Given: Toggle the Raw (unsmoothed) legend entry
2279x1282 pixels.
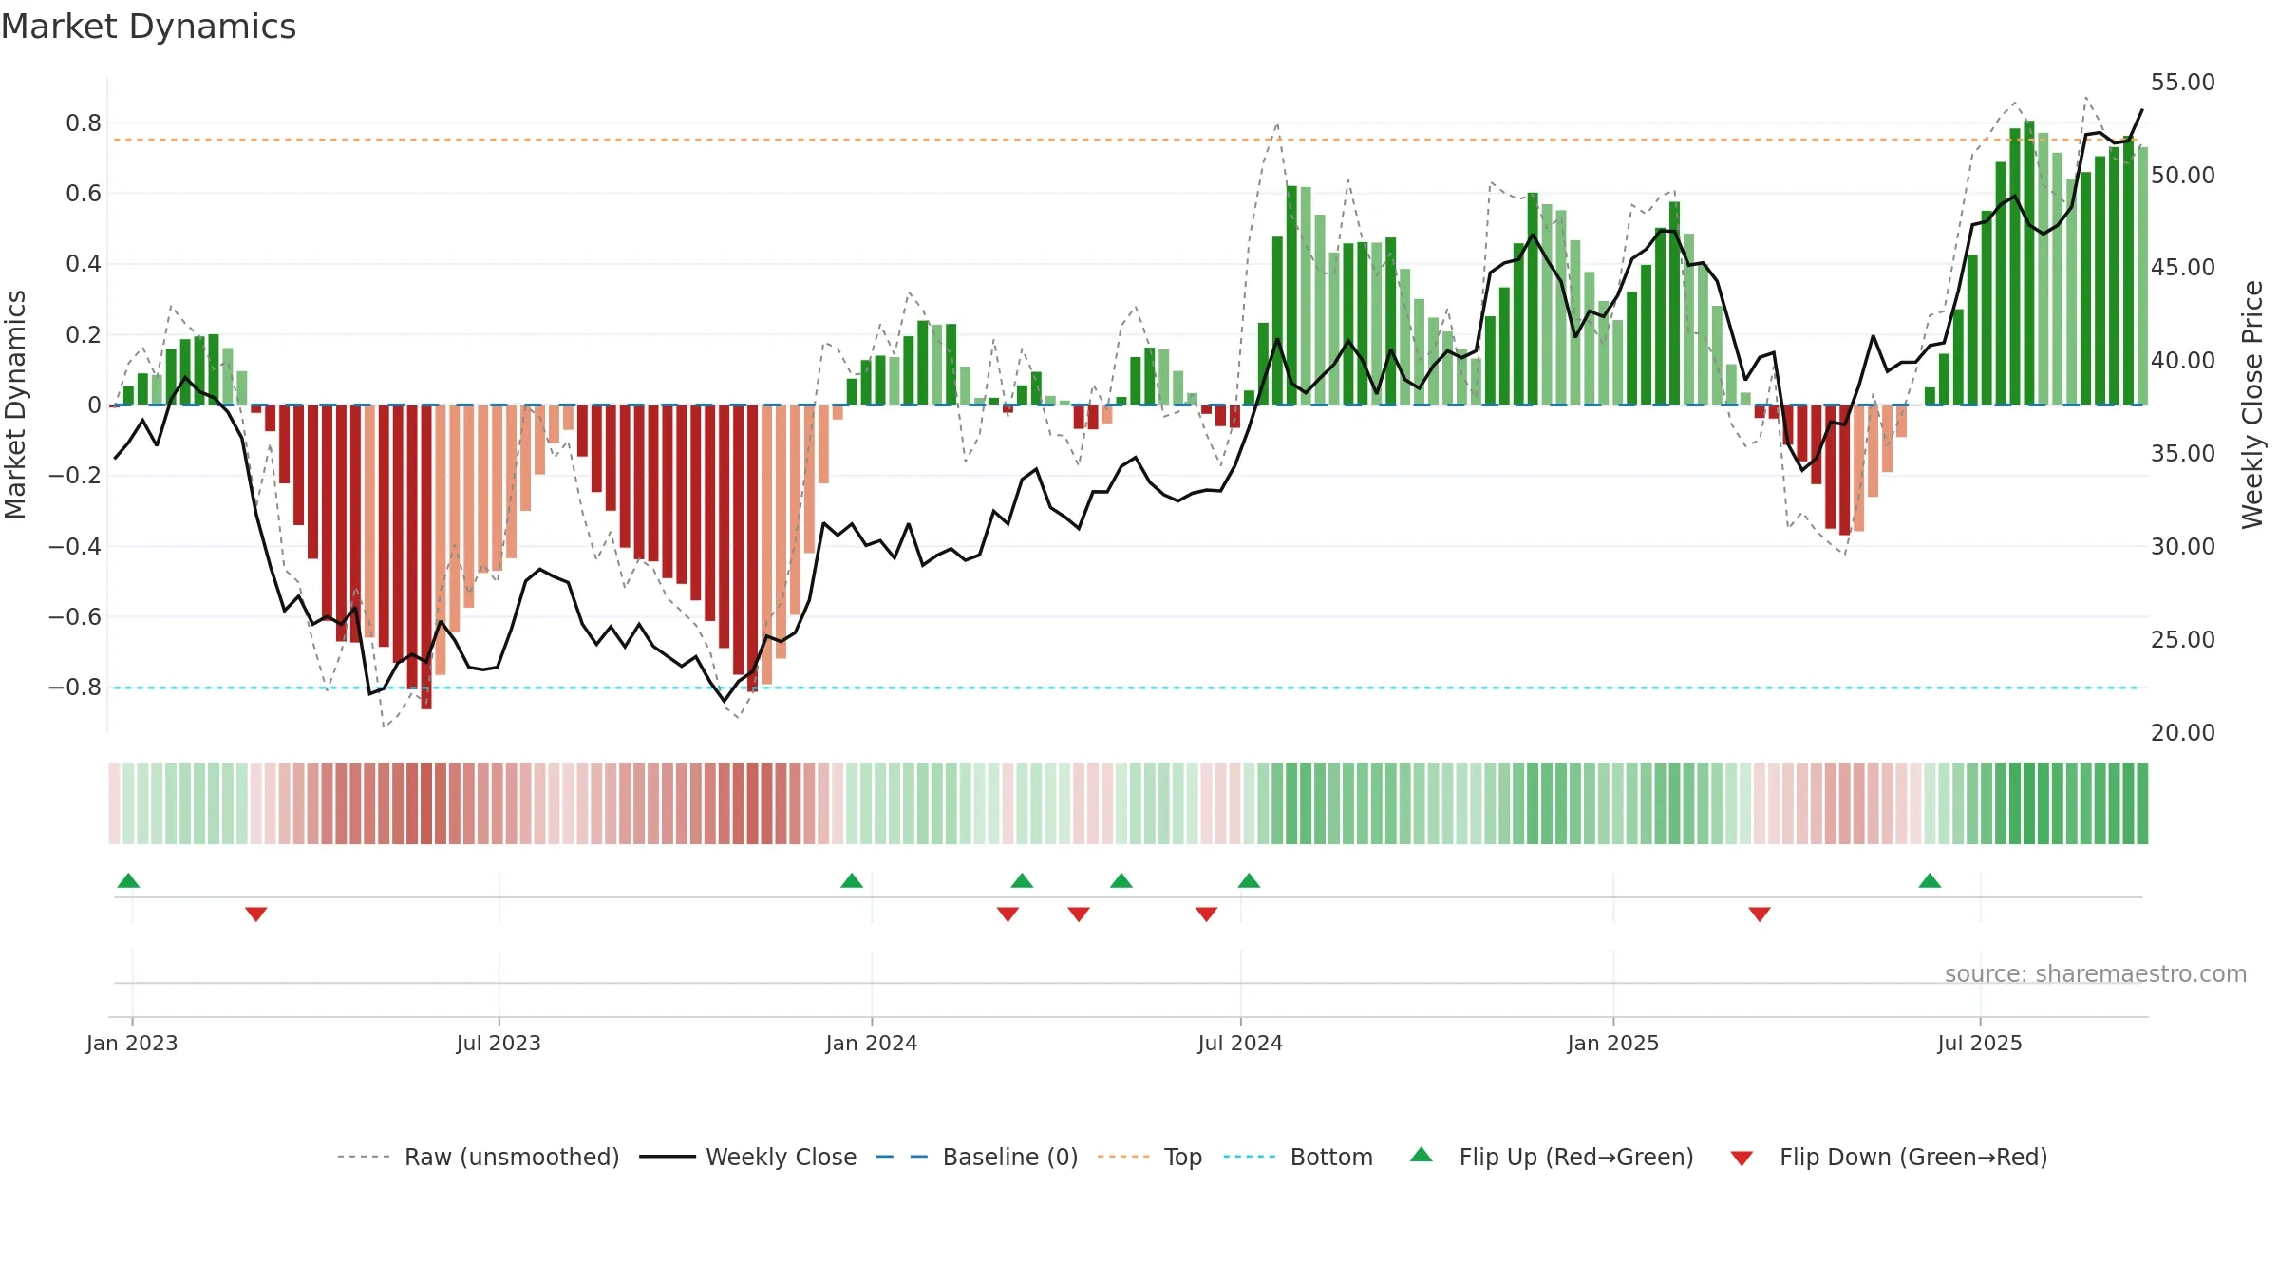Looking at the screenshot, I should pos(479,1157).
